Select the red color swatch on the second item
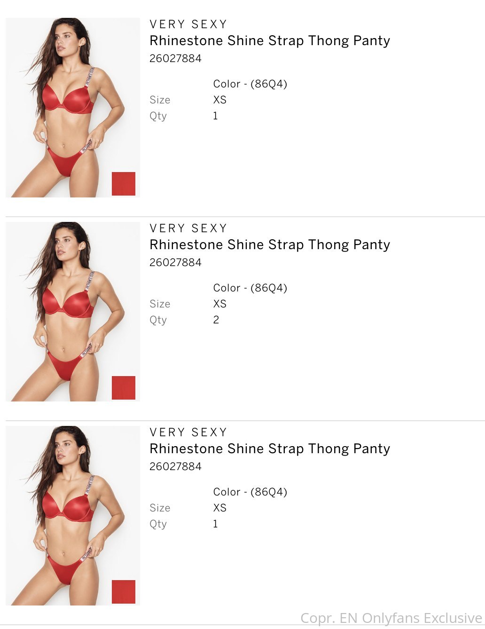This screenshot has height=629, width=485. [124, 387]
